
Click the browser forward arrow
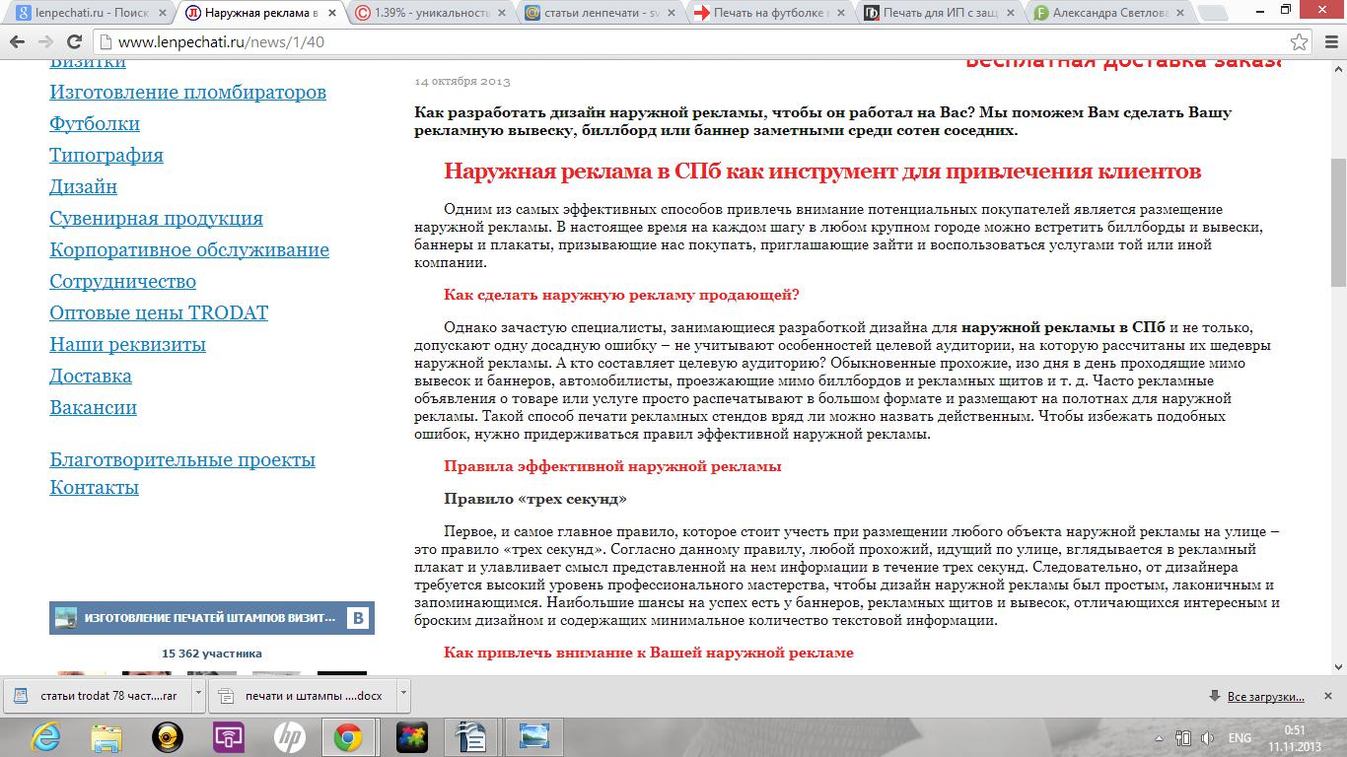(x=45, y=42)
